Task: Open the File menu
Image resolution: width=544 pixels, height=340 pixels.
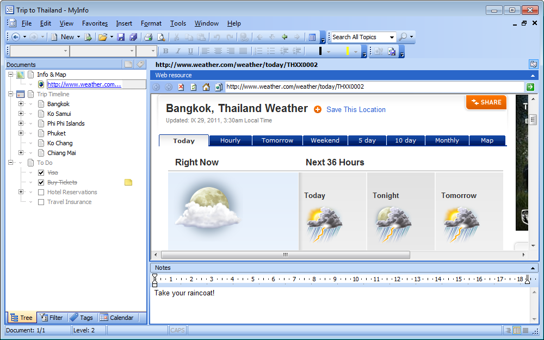Action: tap(26, 23)
